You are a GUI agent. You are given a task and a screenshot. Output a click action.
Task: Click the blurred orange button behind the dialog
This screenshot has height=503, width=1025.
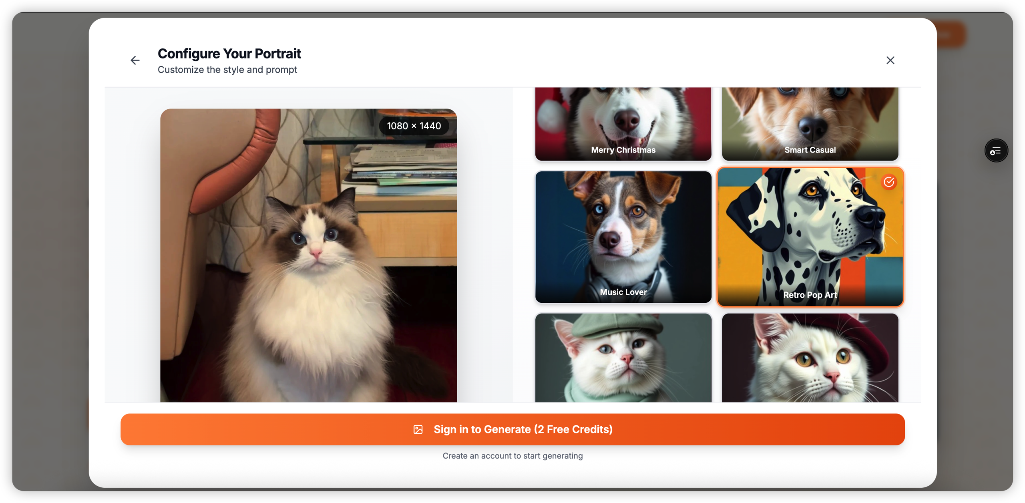pos(951,36)
